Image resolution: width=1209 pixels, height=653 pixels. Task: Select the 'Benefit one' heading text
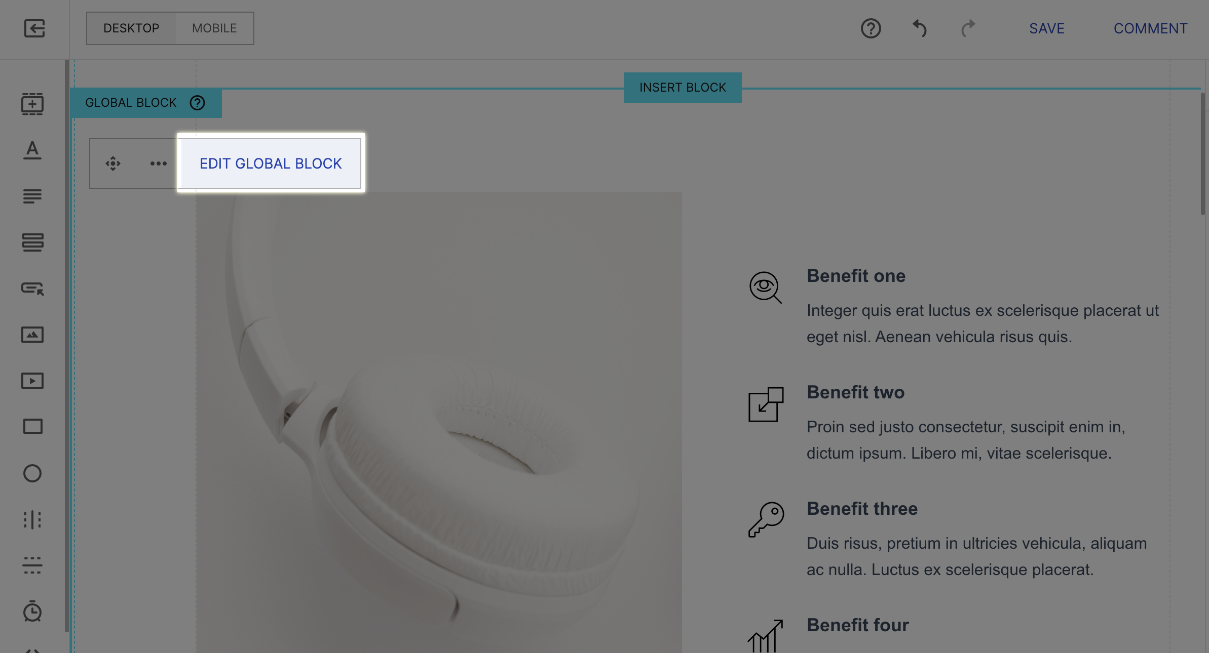click(x=856, y=276)
